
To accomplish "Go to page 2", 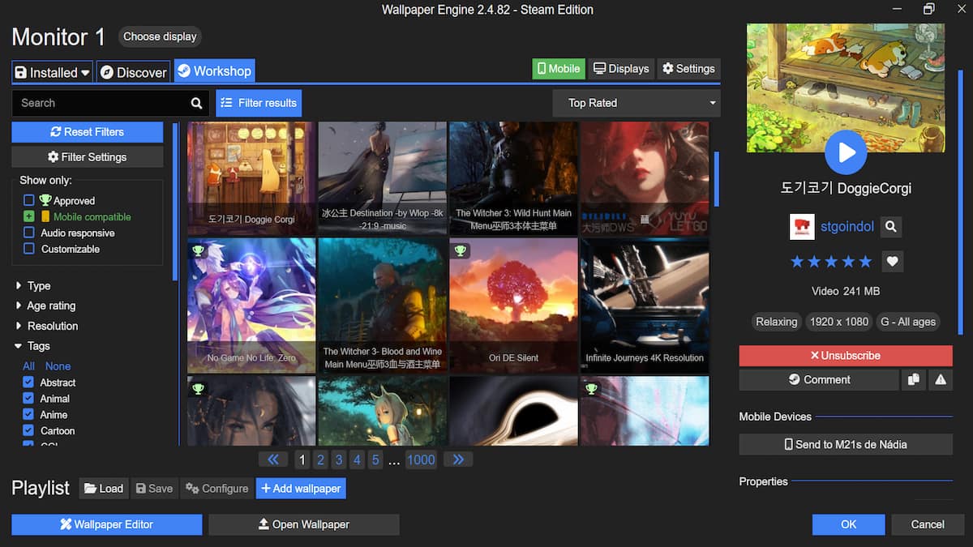I will 320,459.
